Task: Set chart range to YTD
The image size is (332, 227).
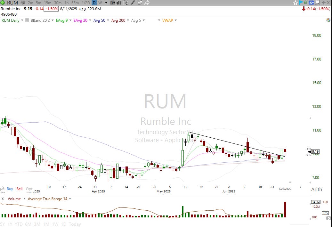Action: pyautogui.click(x=19, y=224)
